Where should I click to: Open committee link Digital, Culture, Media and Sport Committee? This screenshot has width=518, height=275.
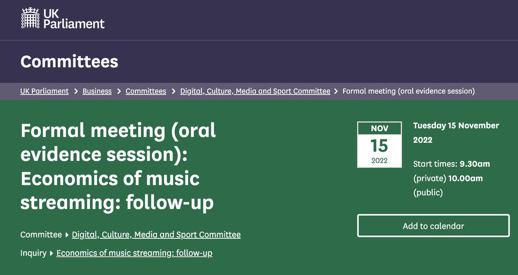pos(156,235)
